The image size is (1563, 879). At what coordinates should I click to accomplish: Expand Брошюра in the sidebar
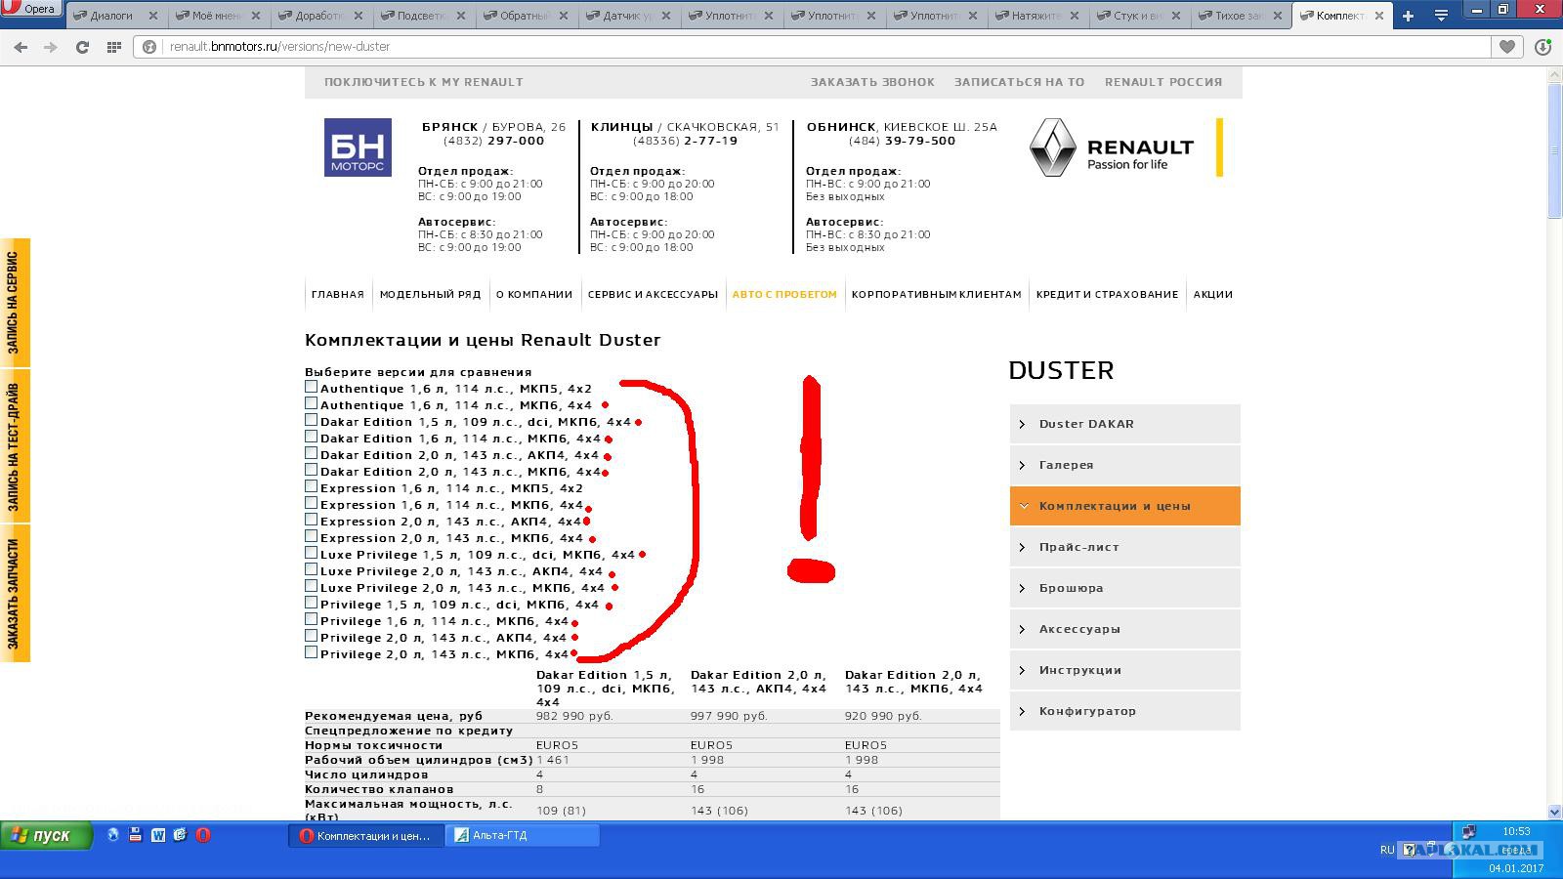[1124, 588]
